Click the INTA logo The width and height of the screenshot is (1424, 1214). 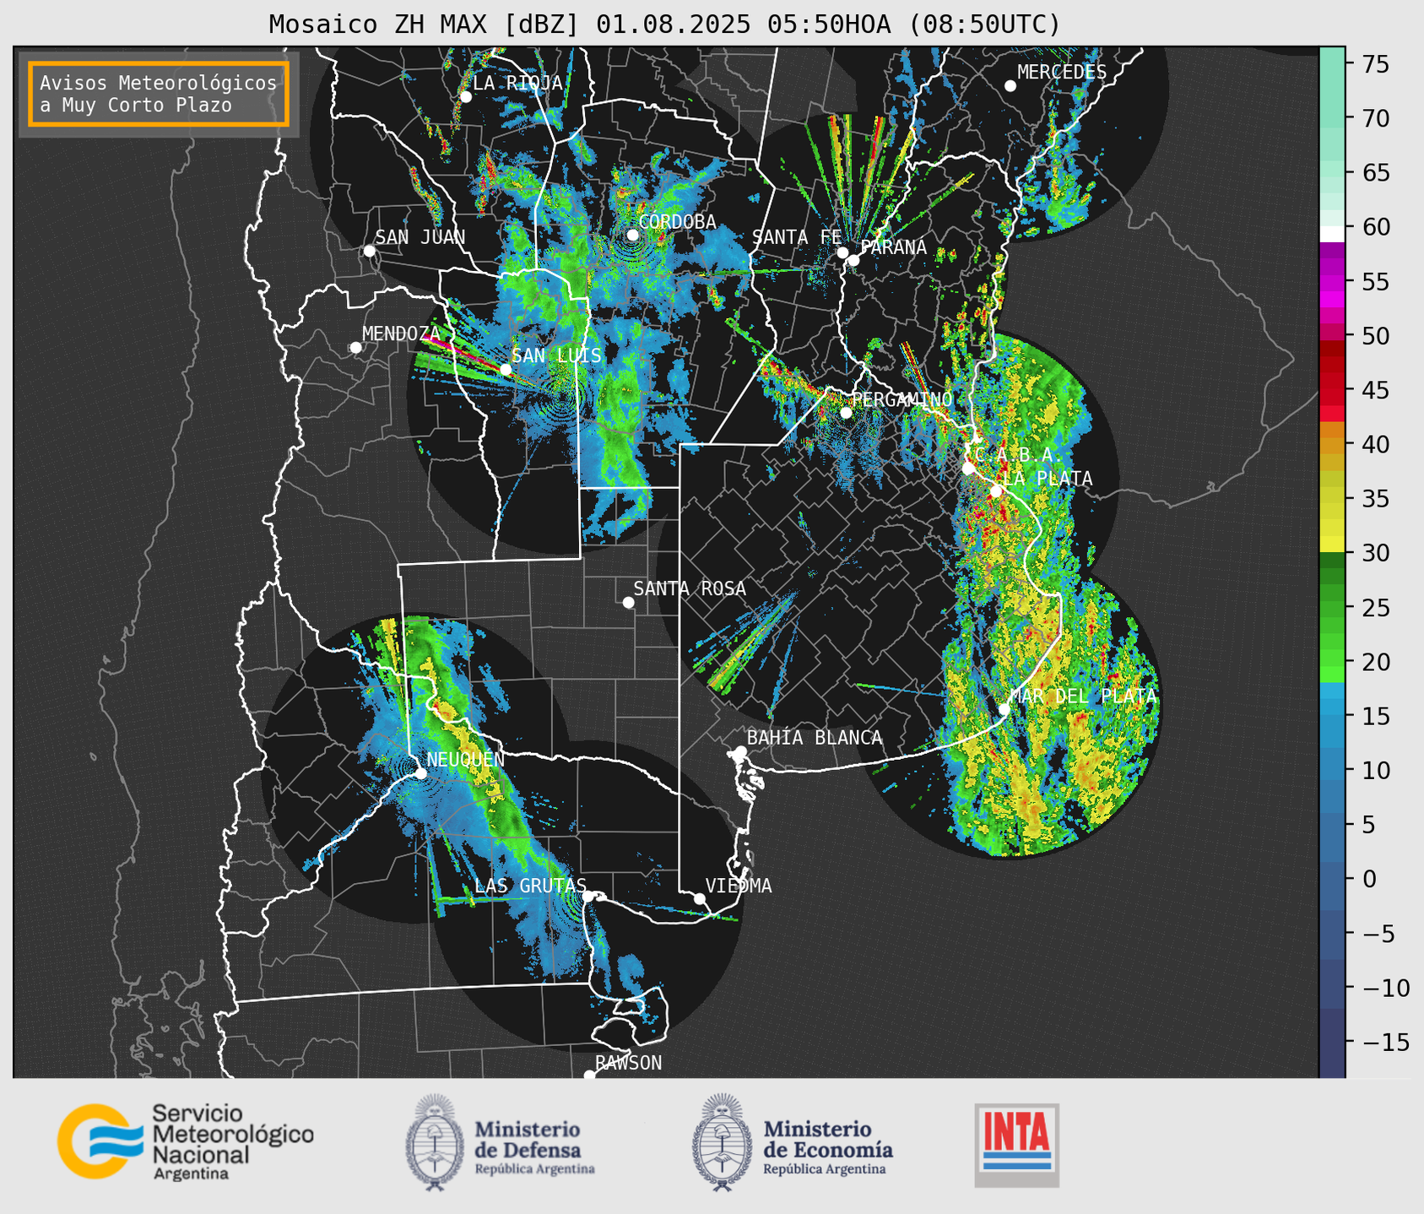pyautogui.click(x=1017, y=1145)
